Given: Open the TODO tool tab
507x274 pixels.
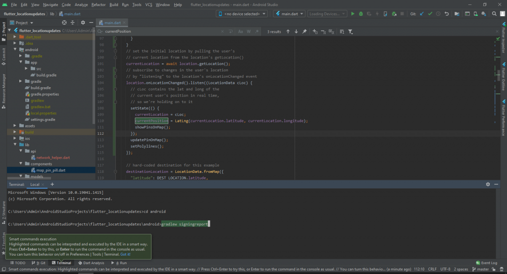Looking at the screenshot, I should tap(17, 263).
